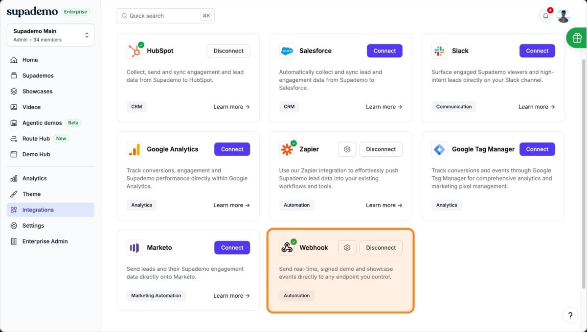Open the user profile avatar
The image size is (587, 332).
click(564, 16)
